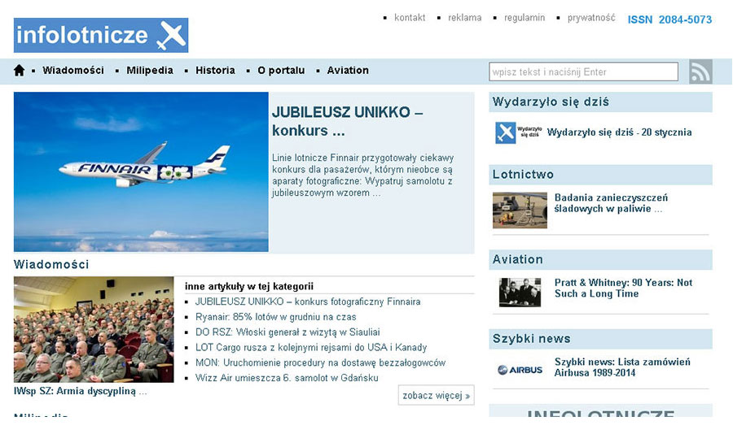733x447 pixels.
Task: Open 'IWsp SZ: Armia dyscypliną' article link
Action: point(81,391)
